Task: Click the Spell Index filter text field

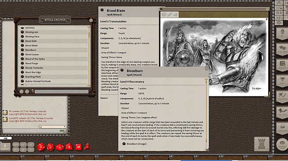Action: (62, 91)
